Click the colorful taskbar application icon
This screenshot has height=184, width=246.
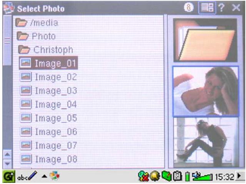(55, 176)
